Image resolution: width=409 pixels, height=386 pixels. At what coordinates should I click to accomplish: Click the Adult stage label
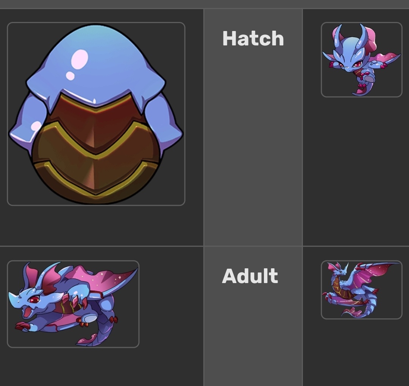pyautogui.click(x=250, y=276)
